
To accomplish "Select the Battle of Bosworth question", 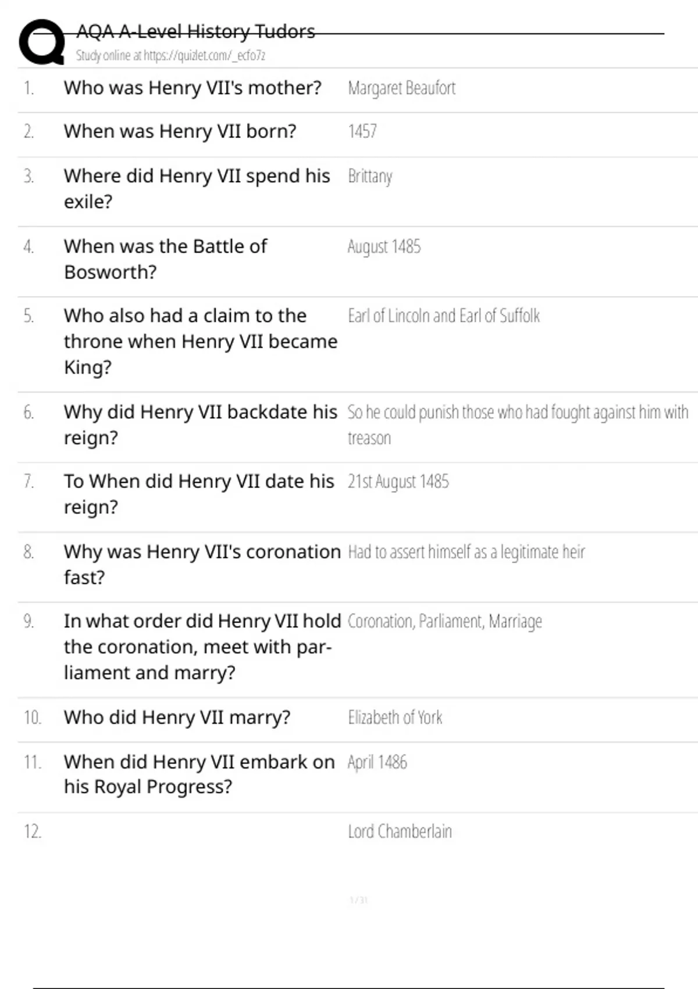I will point(166,259).
